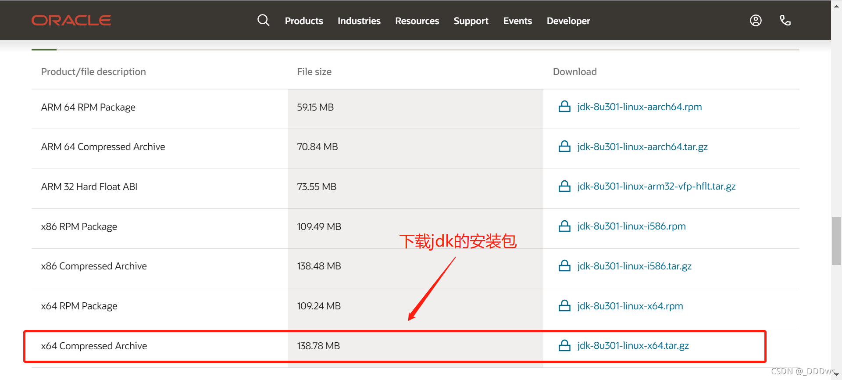Select 'x64 RPM Package' text
842x380 pixels.
(x=79, y=306)
